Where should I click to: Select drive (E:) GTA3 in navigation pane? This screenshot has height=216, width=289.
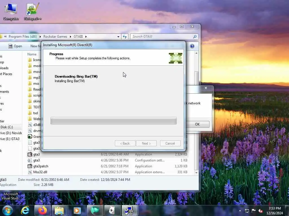click(x=10, y=139)
